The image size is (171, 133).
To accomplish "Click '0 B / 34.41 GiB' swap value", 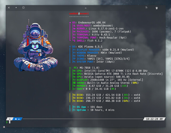I will [x=97, y=89].
